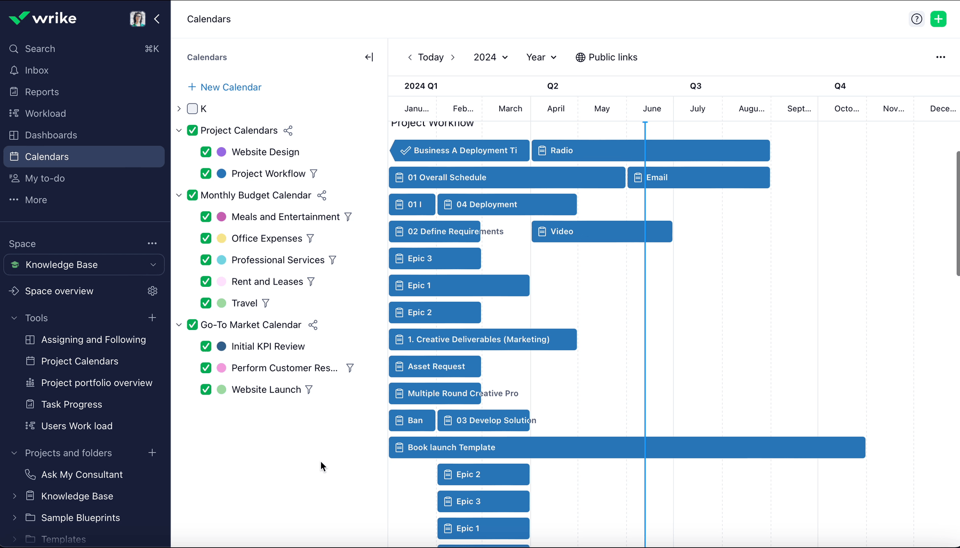Image resolution: width=960 pixels, height=548 pixels.
Task: Open the Inbox from the sidebar
Action: [36, 70]
